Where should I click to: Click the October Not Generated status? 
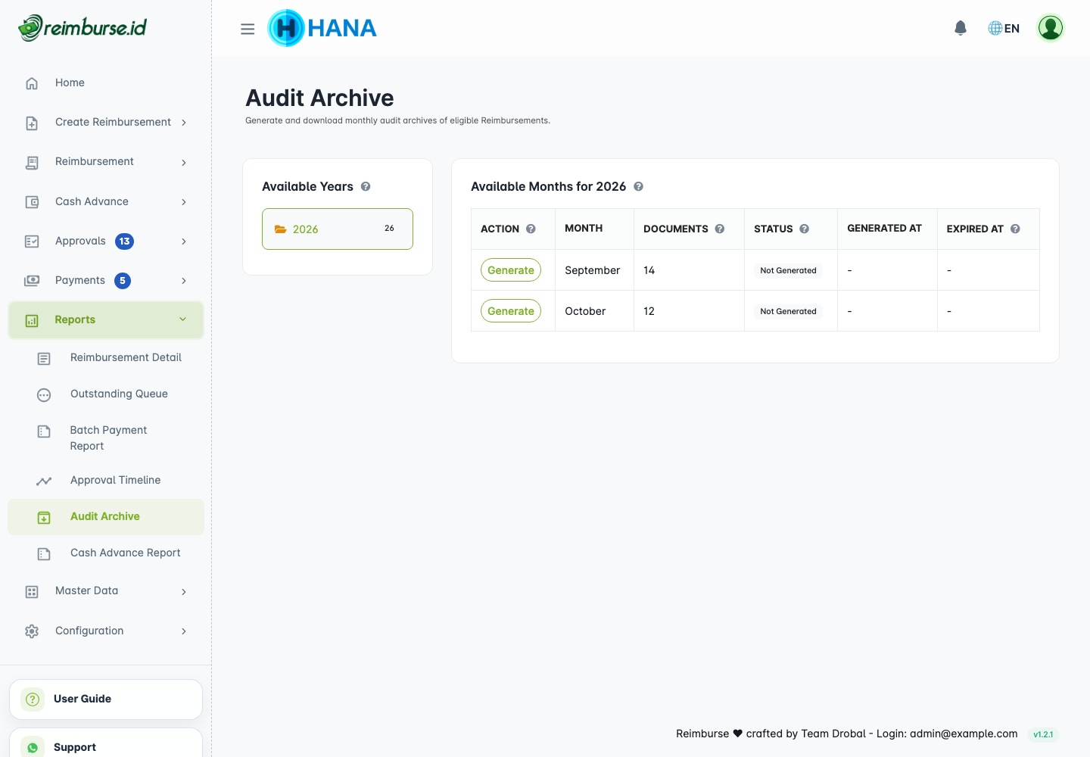point(788,311)
